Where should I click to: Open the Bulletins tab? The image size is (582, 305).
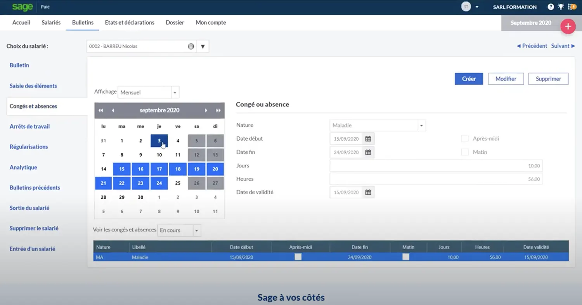tap(83, 22)
